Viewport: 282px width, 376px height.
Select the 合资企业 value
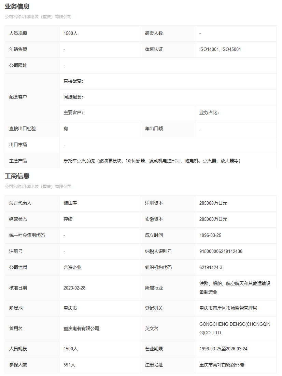72,268
